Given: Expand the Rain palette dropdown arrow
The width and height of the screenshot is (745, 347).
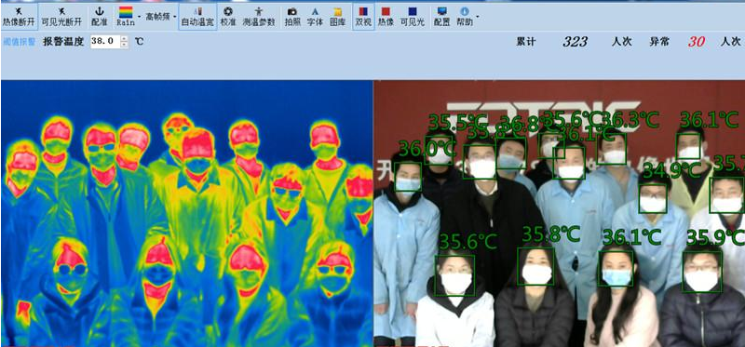Looking at the screenshot, I should (x=139, y=17).
